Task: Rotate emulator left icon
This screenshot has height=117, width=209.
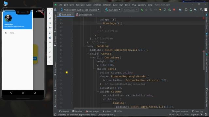Action: 50,28
